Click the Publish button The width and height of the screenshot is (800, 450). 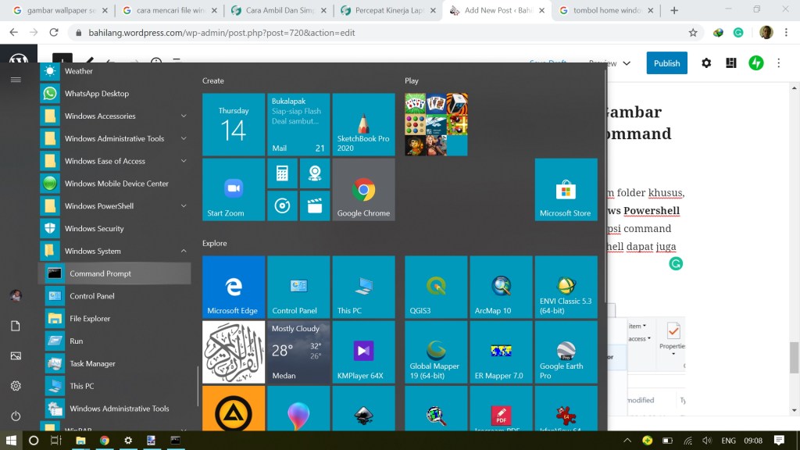point(666,63)
